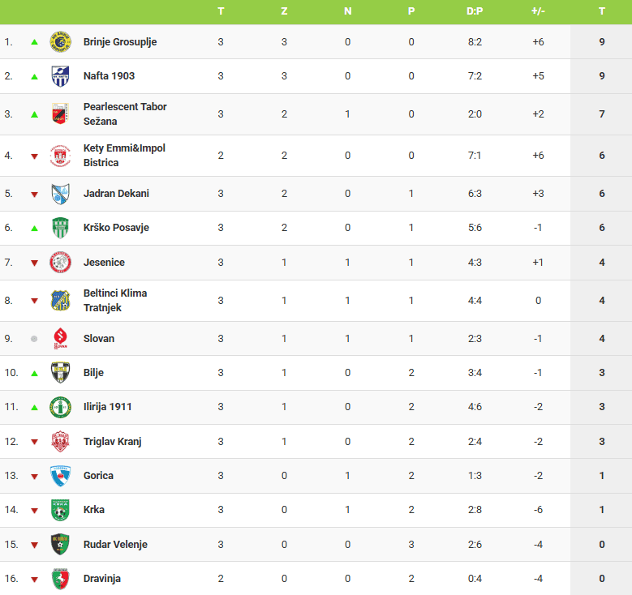Open the Dravinja club crest

pos(61,579)
